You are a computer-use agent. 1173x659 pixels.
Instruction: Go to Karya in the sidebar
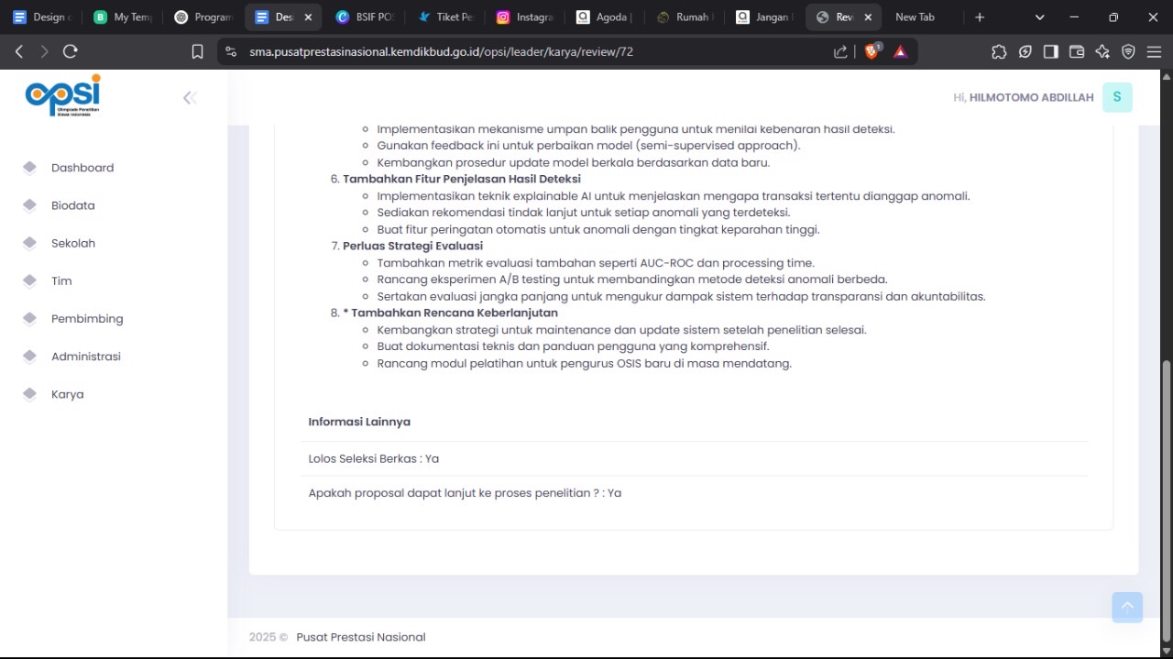(67, 394)
